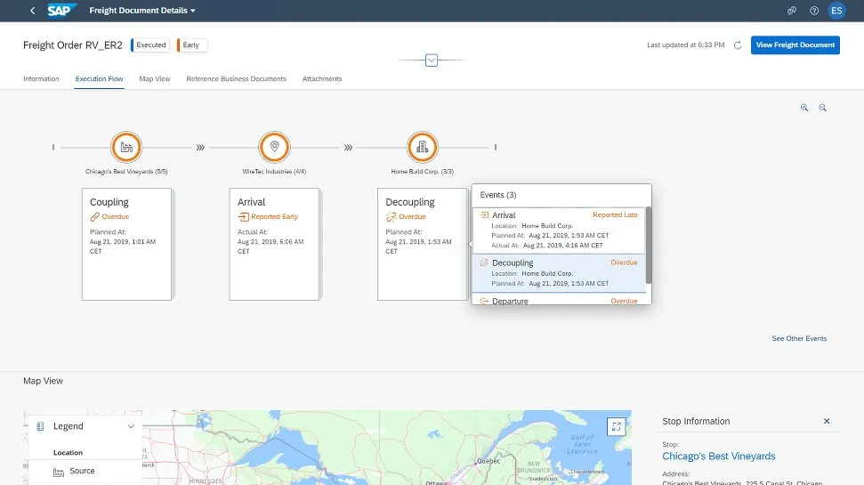Image resolution: width=864 pixels, height=485 pixels.
Task: Zoom in on the execution flow
Action: [804, 108]
